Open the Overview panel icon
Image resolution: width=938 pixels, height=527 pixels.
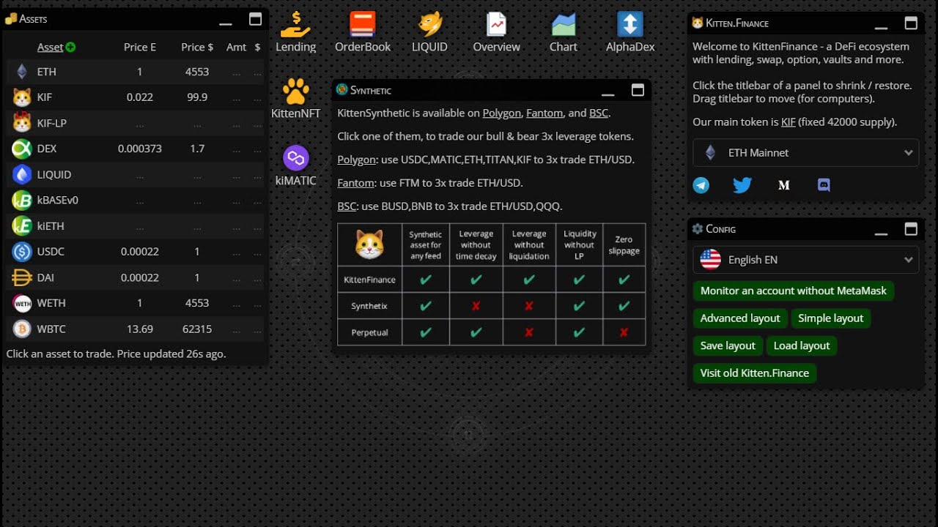pyautogui.click(x=496, y=24)
